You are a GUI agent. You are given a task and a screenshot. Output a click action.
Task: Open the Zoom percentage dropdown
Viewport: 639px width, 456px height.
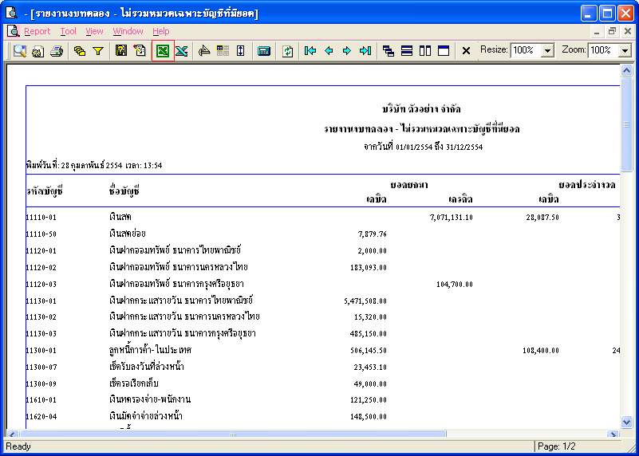[x=625, y=50]
